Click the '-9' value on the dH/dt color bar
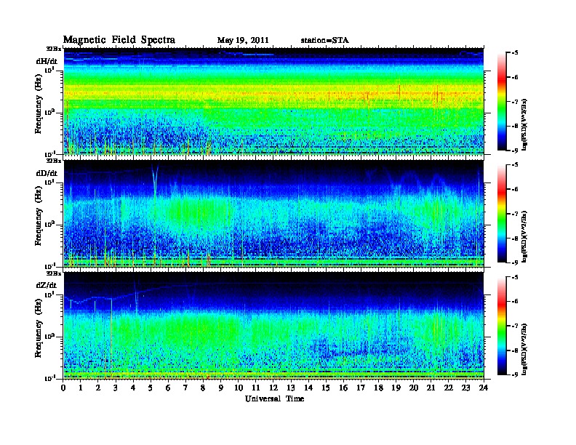This screenshot has width=576, height=445. tap(515, 151)
